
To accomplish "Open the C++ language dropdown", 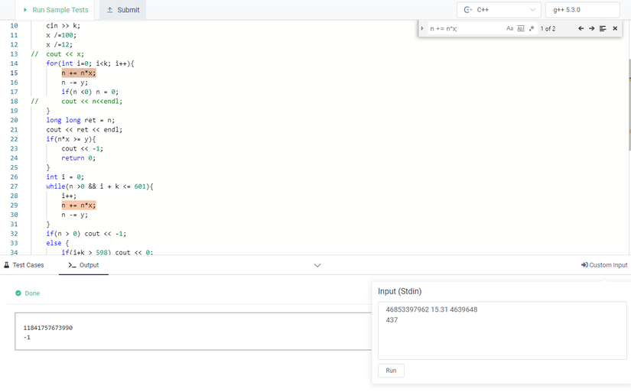I will 499,10.
